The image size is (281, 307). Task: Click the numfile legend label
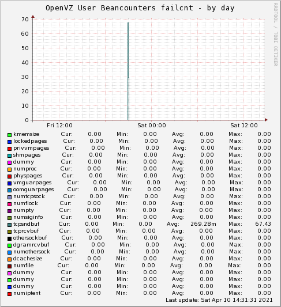pyautogui.click(x=24, y=266)
